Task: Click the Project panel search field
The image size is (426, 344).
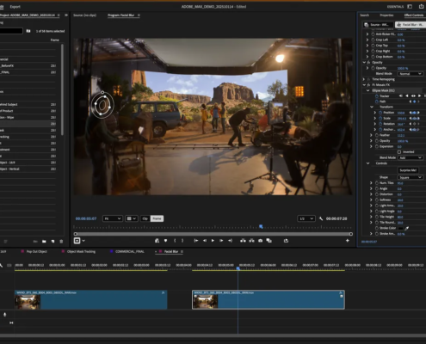Action: coord(11,31)
